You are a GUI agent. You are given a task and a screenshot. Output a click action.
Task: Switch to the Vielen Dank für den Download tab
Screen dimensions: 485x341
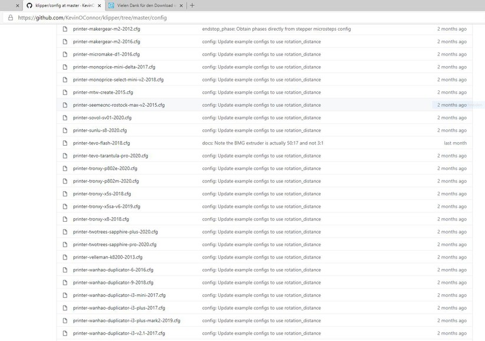[x=141, y=5]
